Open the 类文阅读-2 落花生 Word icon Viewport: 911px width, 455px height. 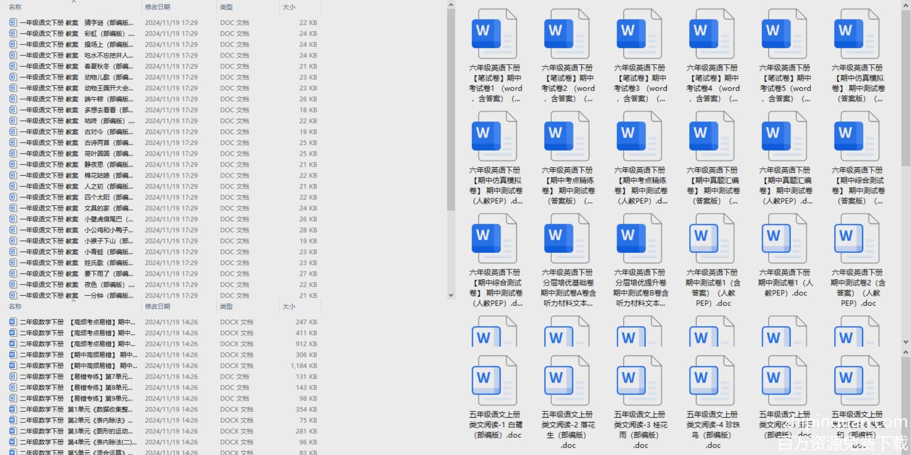coord(567,381)
